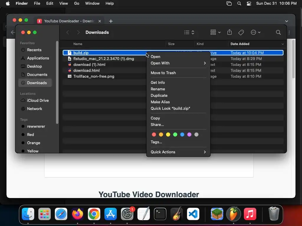The width and height of the screenshot is (302, 226).
Task: Go back in Finder toolbar
Action: pyautogui.click(x=68, y=32)
